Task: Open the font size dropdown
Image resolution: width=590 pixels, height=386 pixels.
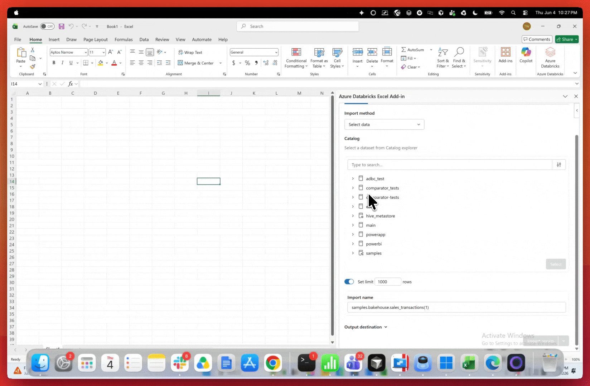Action: 103,52
